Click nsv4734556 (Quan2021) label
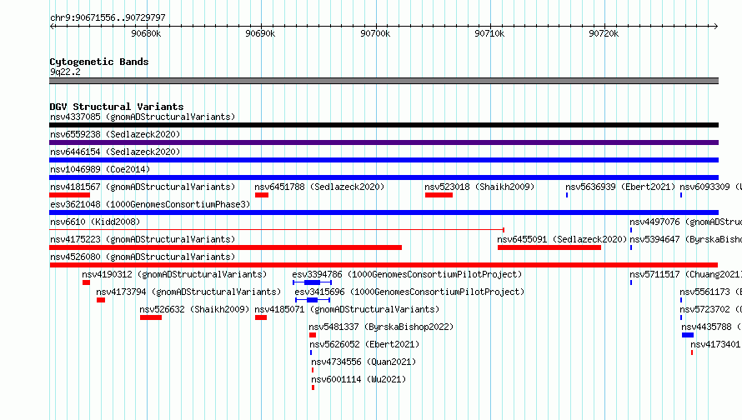 click(x=363, y=362)
